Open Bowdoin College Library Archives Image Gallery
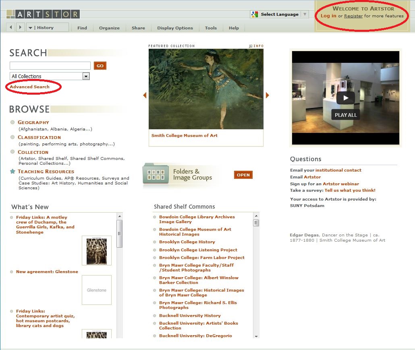The height and width of the screenshot is (350, 415). pos(197,220)
